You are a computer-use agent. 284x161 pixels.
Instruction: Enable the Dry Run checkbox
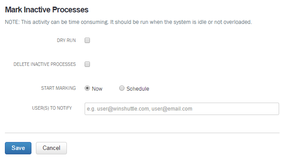[x=87, y=40]
